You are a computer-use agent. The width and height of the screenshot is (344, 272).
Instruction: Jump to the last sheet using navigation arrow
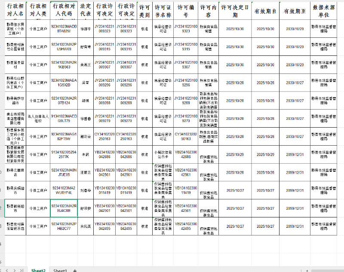pyautogui.click(x=21, y=270)
